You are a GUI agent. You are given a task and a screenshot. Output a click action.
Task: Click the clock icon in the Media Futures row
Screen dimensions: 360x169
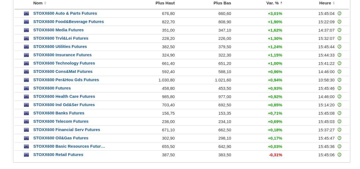coord(339,30)
